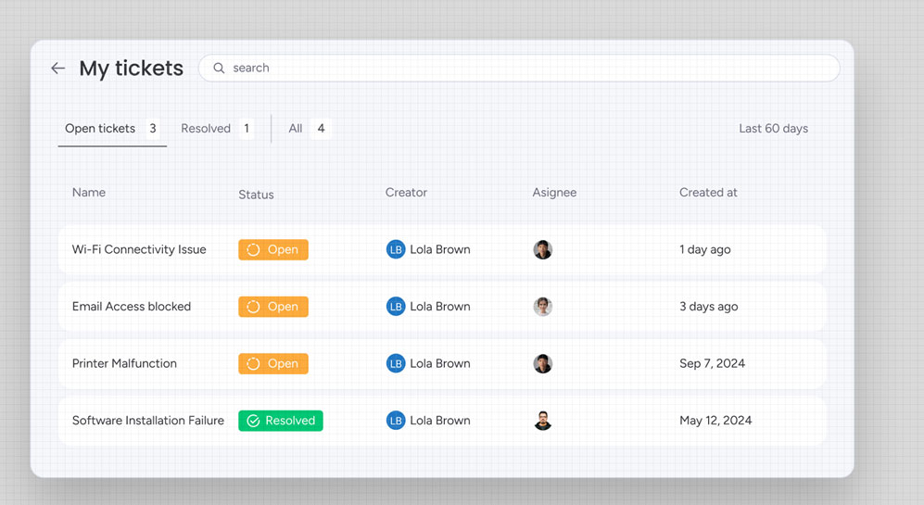924x505 pixels.
Task: Click the Open status badge for Wi-Fi Connectivity Issue
Action: 273,250
